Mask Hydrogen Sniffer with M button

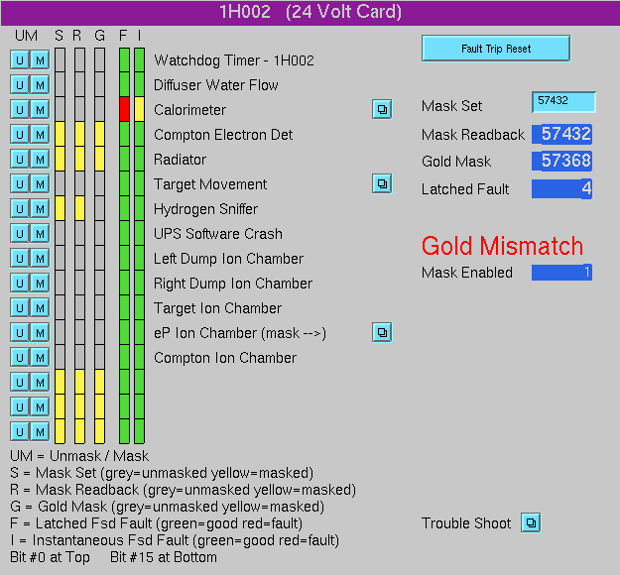pyautogui.click(x=40, y=208)
